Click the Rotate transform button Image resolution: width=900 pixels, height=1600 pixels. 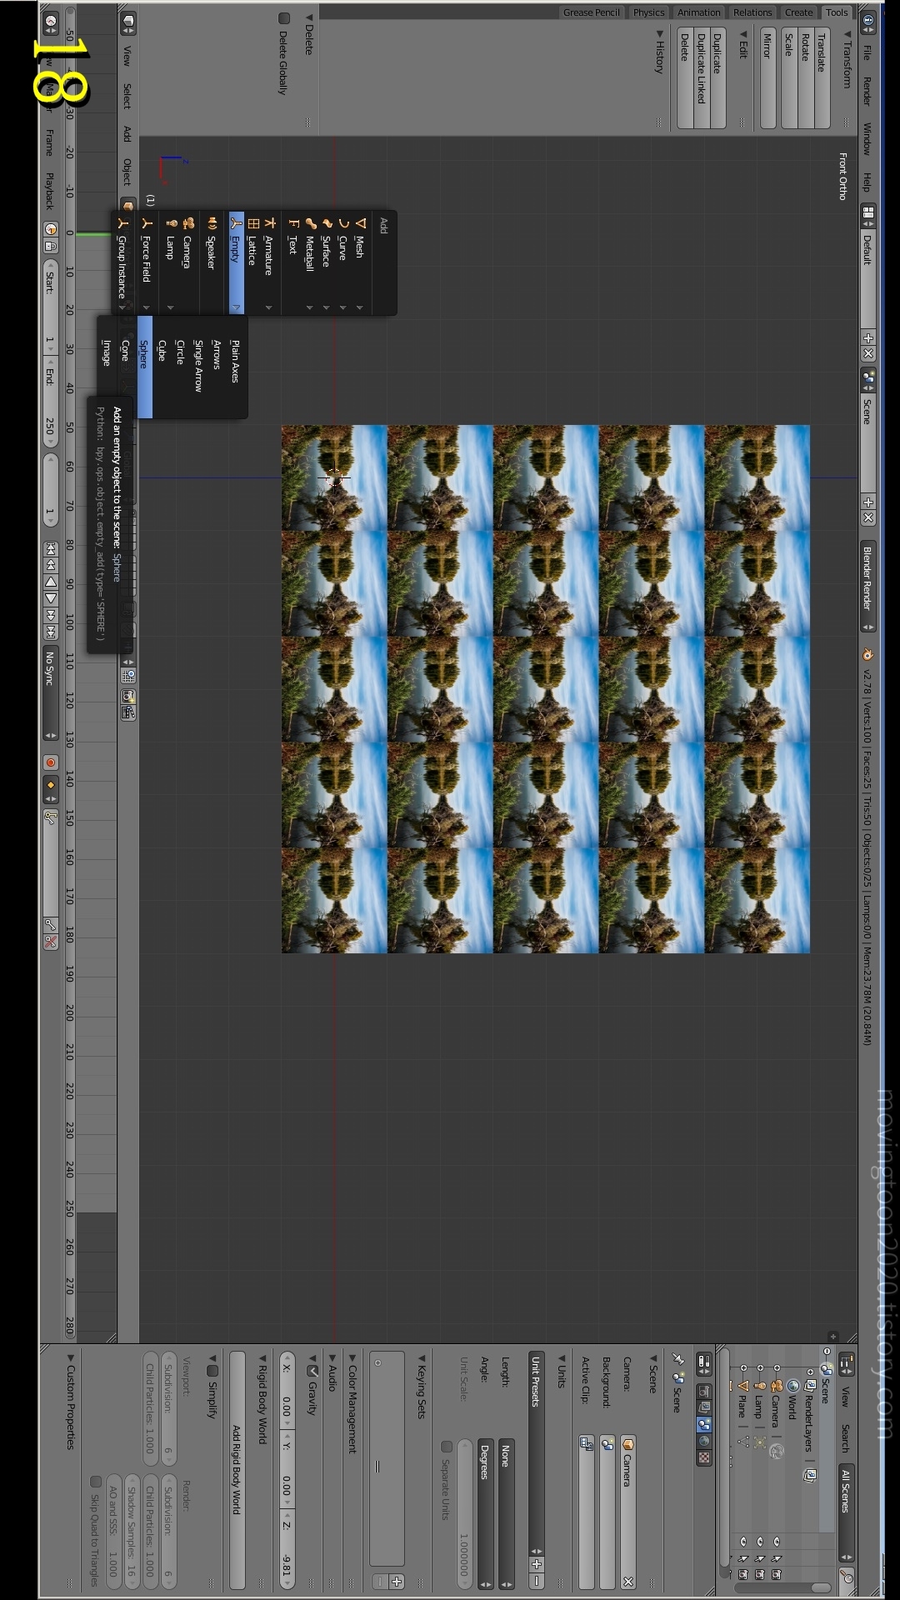806,78
